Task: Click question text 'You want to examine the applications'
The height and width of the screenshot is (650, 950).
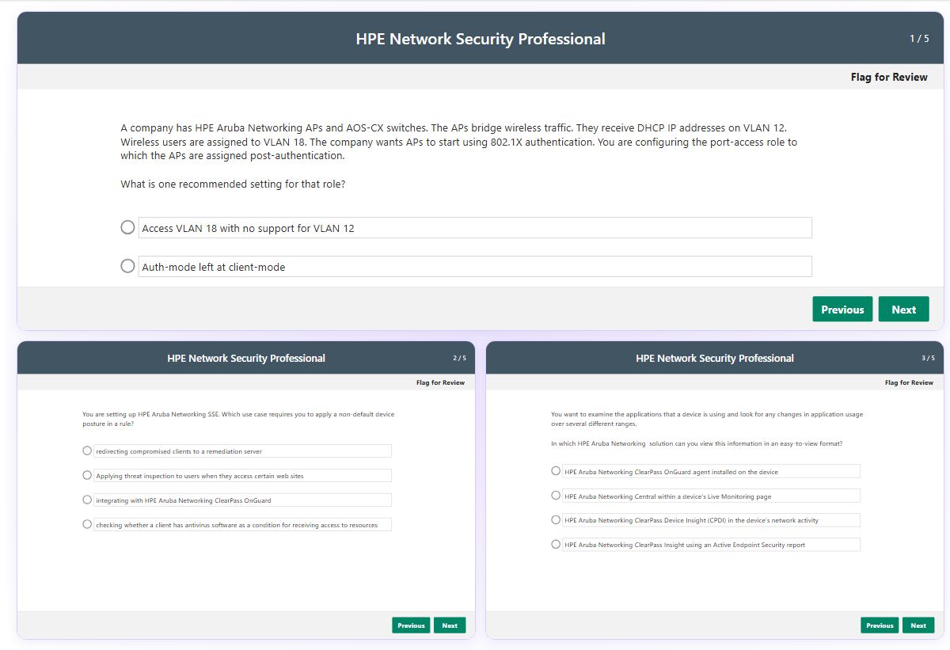Action: (x=707, y=419)
